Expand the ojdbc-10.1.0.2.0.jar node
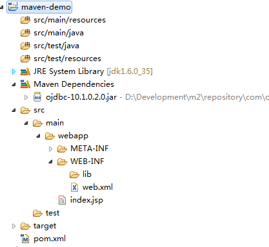Screen dimensions: 269x247 click(x=26, y=97)
